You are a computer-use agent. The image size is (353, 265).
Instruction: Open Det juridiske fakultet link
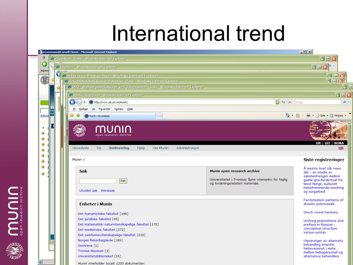(x=95, y=219)
